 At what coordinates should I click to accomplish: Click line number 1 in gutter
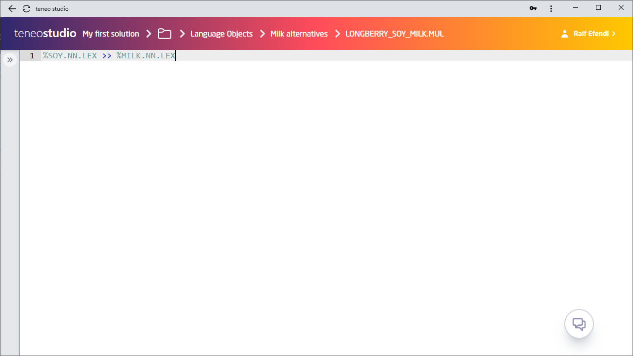pos(32,56)
